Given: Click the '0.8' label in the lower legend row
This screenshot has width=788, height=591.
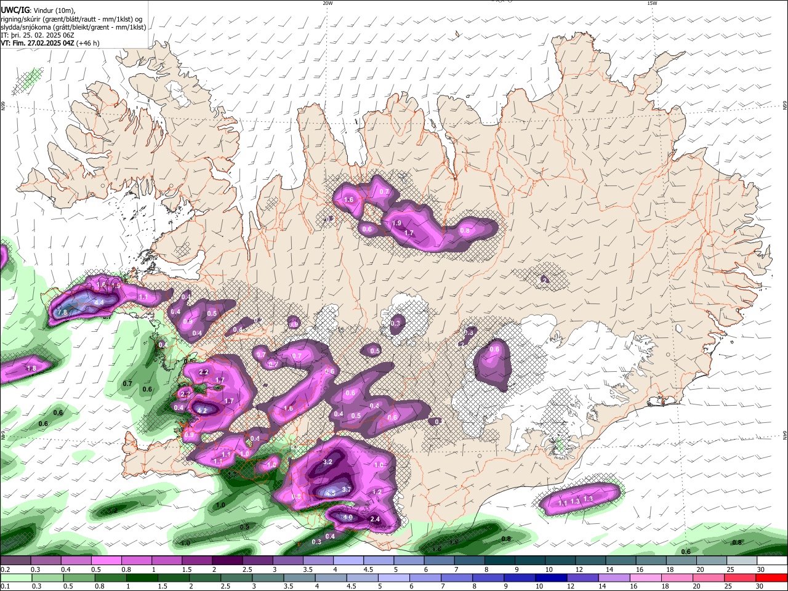Looking at the screenshot, I should point(99,586).
